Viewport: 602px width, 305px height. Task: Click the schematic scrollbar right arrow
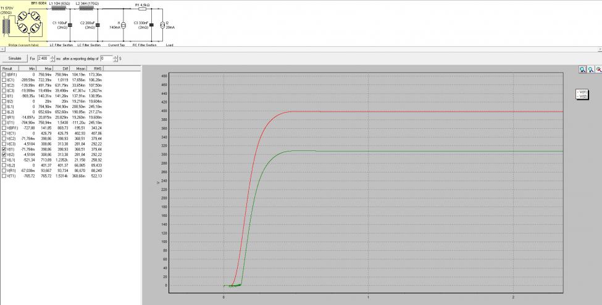[600, 49]
